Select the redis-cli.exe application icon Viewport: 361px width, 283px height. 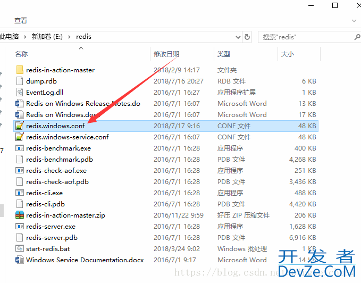(x=20, y=193)
